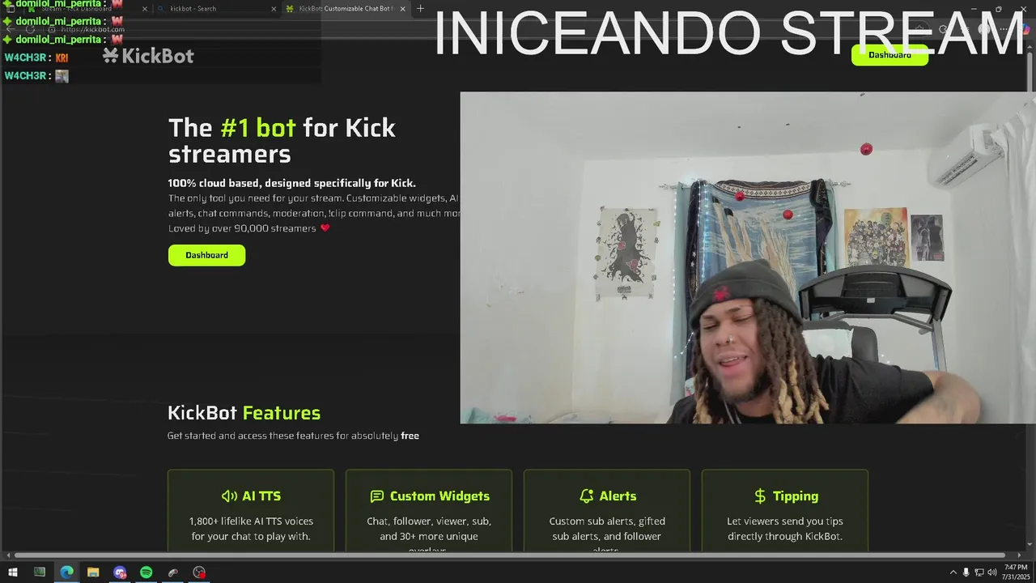The width and height of the screenshot is (1036, 583).
Task: Click the KickBot logo in the header
Action: [148, 56]
